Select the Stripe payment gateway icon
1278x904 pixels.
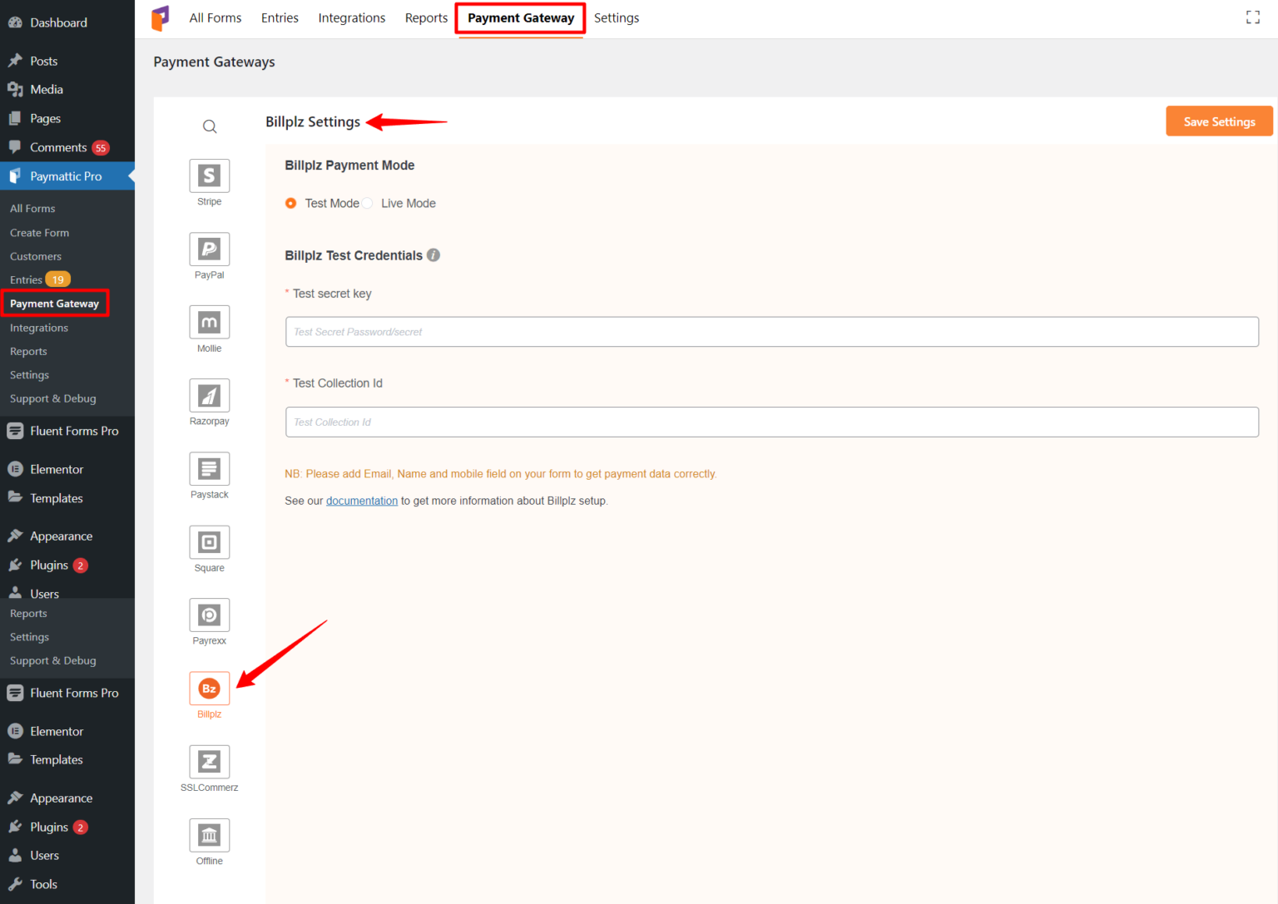209,175
